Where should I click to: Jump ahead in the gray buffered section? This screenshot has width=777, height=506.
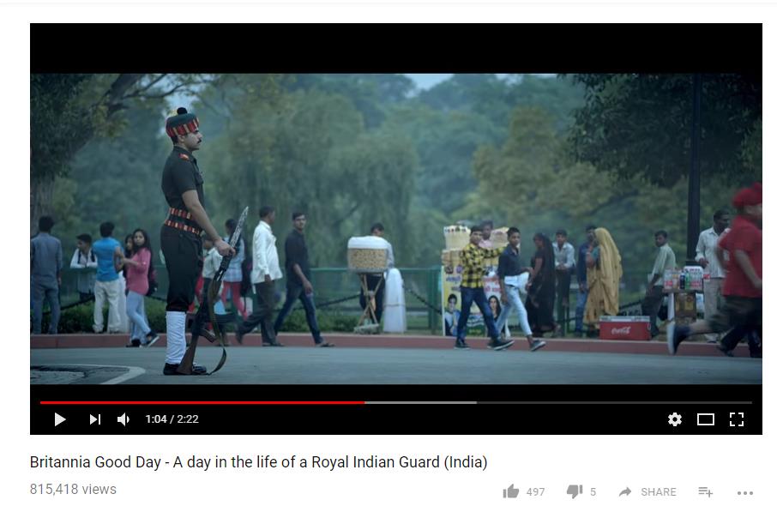[421, 402]
